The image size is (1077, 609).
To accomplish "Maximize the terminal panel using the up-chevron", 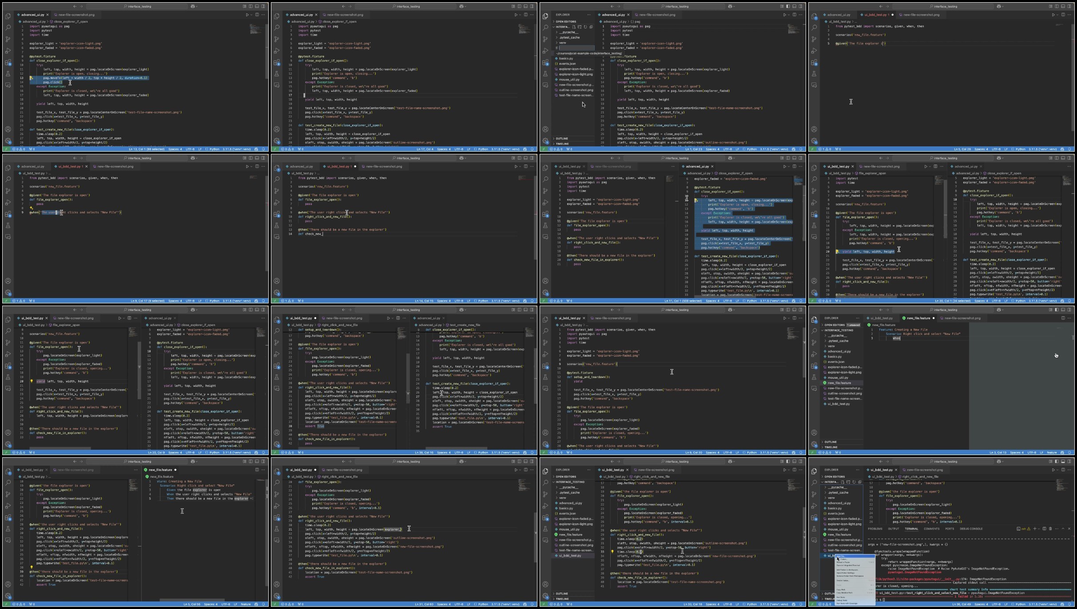I will click(x=1063, y=528).
